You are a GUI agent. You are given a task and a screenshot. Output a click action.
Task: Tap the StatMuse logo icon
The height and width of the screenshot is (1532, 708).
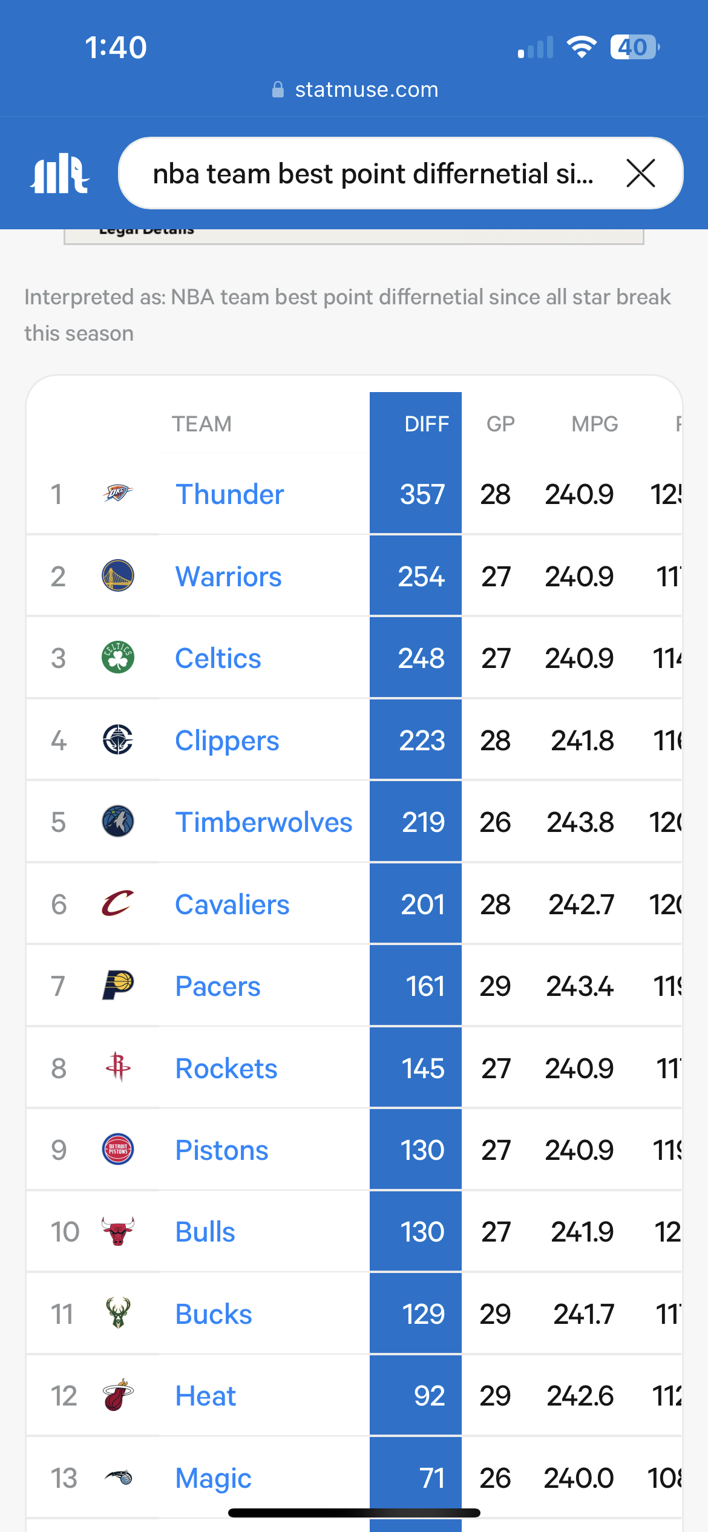[60, 174]
